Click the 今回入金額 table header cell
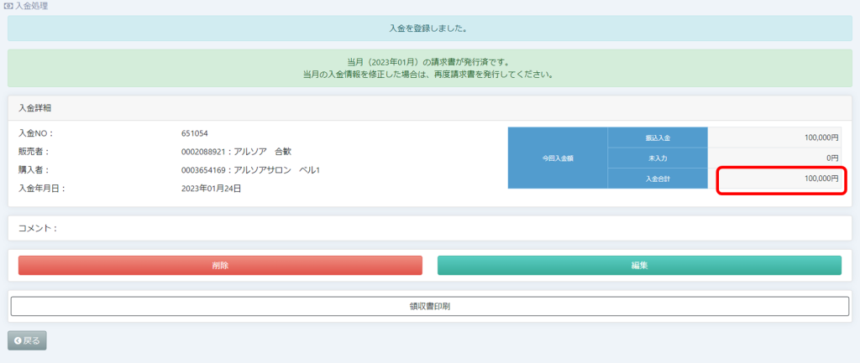The image size is (860, 363). tap(558, 158)
